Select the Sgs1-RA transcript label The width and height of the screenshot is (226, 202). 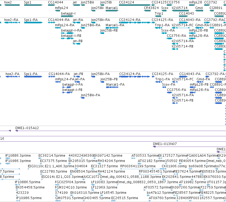tap(31, 20)
